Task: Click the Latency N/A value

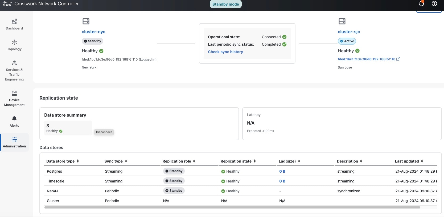Action: (x=251, y=123)
